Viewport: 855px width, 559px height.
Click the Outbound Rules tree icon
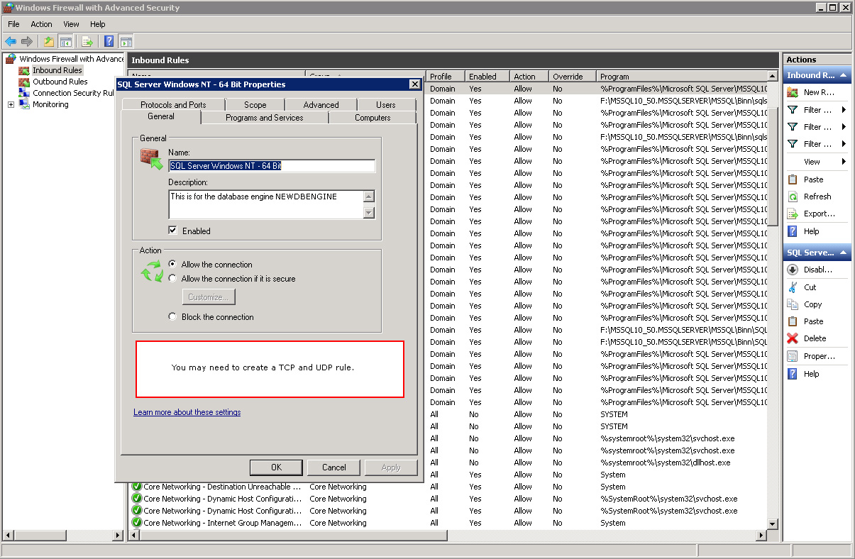pyautogui.click(x=24, y=82)
